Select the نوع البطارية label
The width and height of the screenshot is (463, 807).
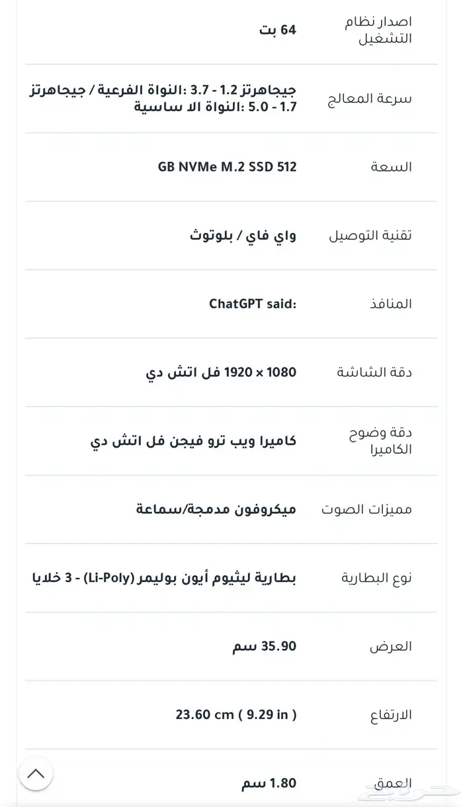point(376,577)
